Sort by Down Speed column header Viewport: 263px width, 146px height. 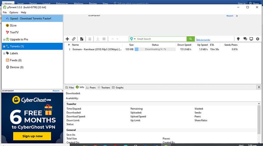[184, 45]
